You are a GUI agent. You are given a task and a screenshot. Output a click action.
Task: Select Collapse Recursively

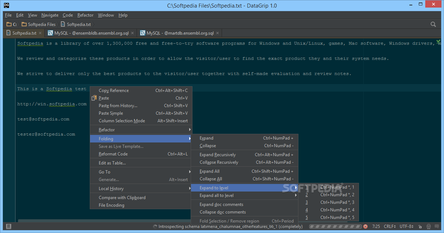(244, 162)
